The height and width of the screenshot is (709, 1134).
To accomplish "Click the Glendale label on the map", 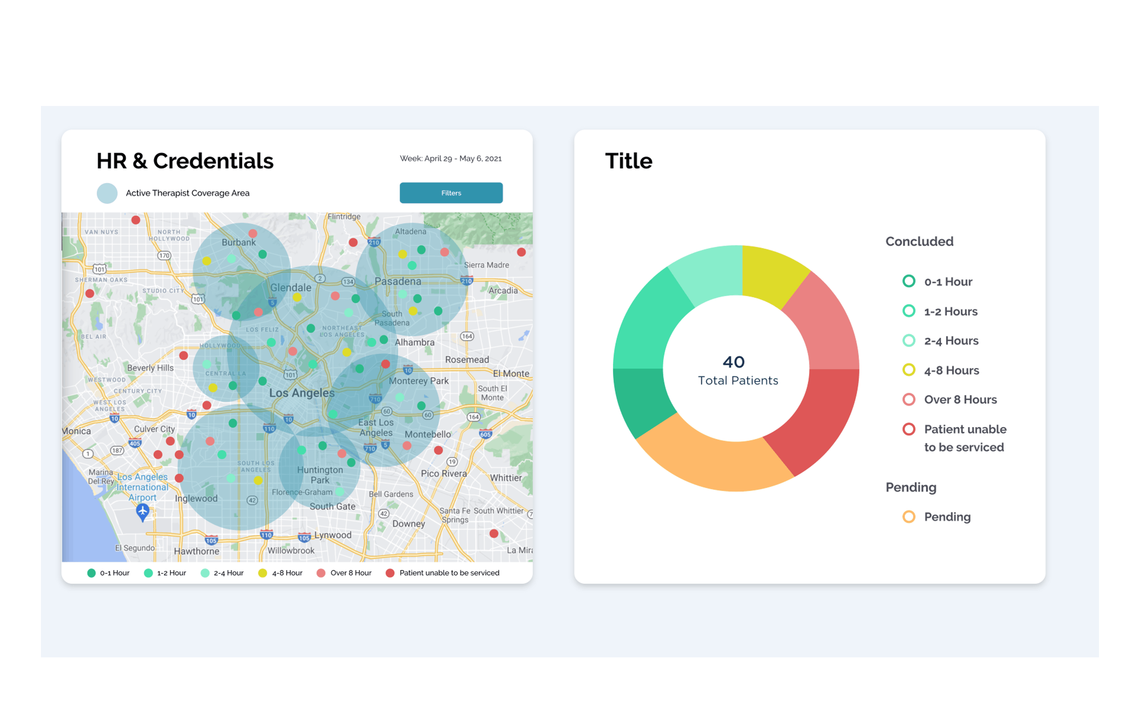I will [x=291, y=288].
